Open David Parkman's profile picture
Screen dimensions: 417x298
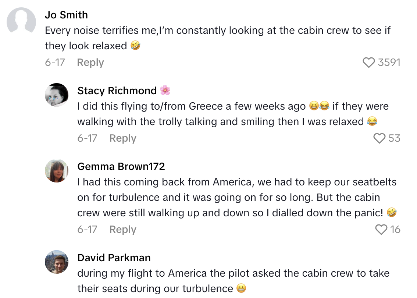pyautogui.click(x=57, y=262)
